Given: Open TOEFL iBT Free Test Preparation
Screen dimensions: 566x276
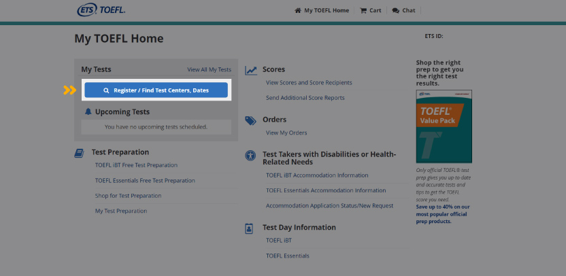Looking at the screenshot, I should coord(137,165).
